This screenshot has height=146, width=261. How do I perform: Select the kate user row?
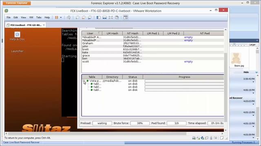pos(153,52)
